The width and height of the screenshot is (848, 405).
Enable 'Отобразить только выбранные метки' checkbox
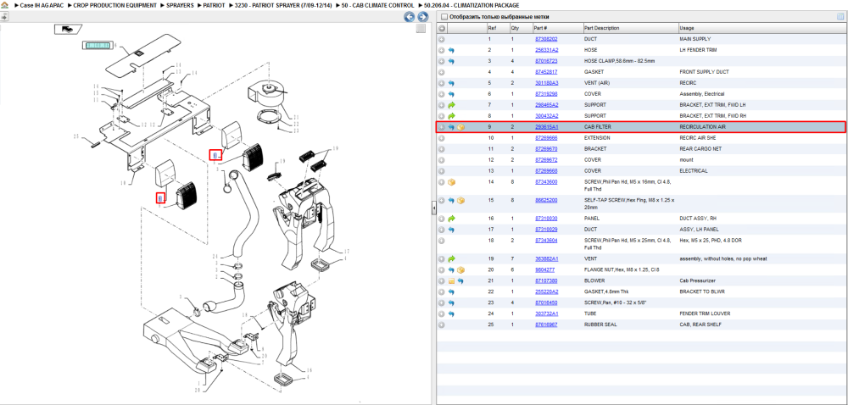point(444,17)
